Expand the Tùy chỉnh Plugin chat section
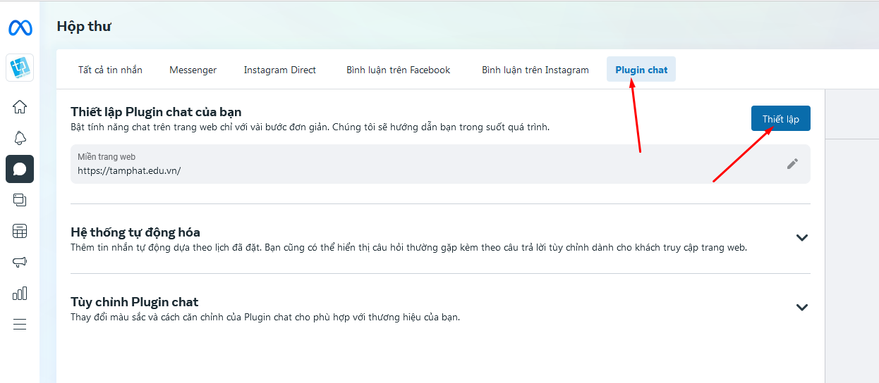This screenshot has width=879, height=383. 801,308
